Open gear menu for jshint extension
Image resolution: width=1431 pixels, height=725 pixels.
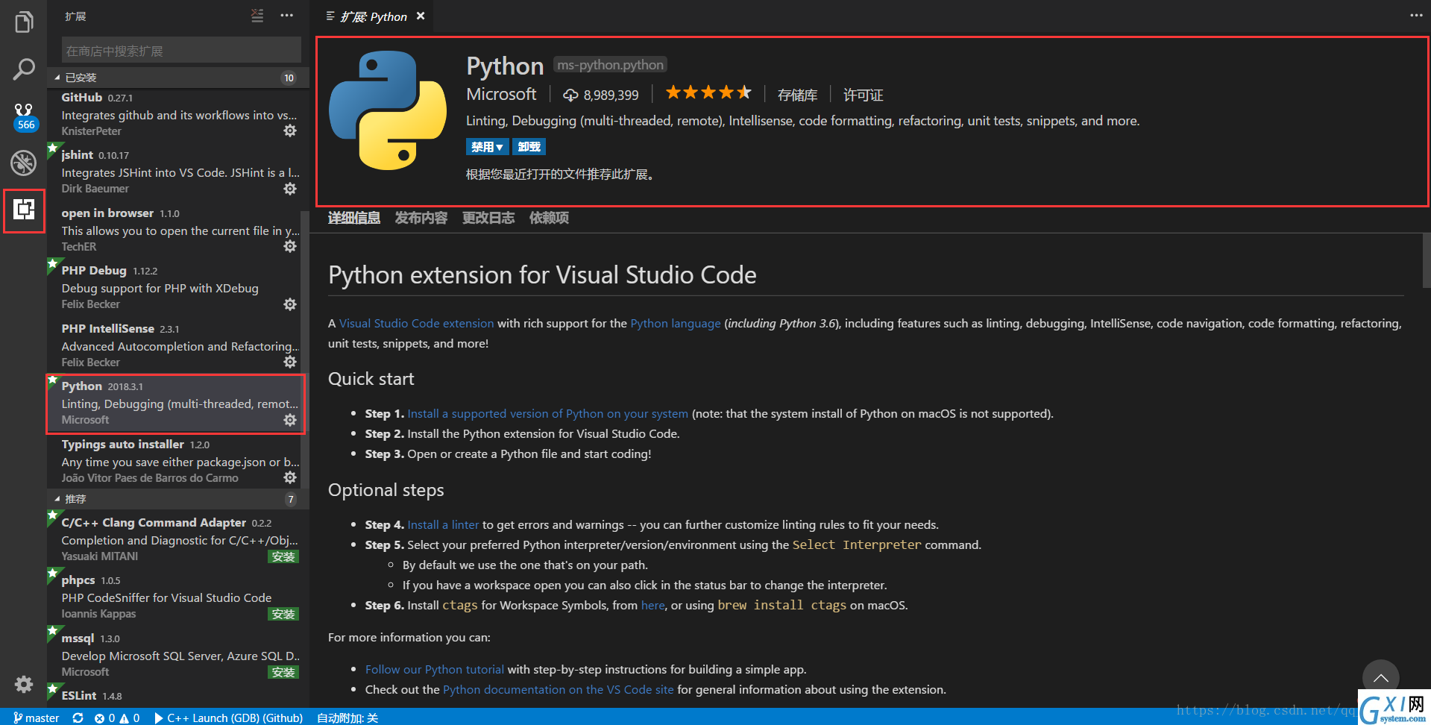[290, 189]
